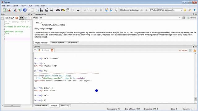Open the PYTHONPATH manager icon
198x111 pixels.
(20, 10)
